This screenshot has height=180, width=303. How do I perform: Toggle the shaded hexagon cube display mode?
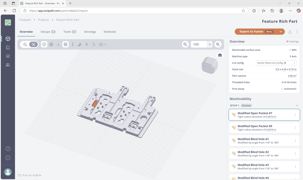(x=51, y=44)
